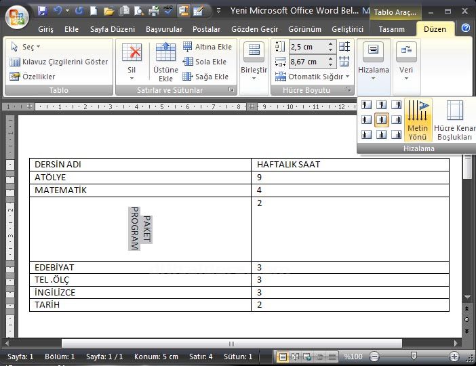Screen dimensions: 476x366
Task: Switch to outline view icon
Action: 319,357
